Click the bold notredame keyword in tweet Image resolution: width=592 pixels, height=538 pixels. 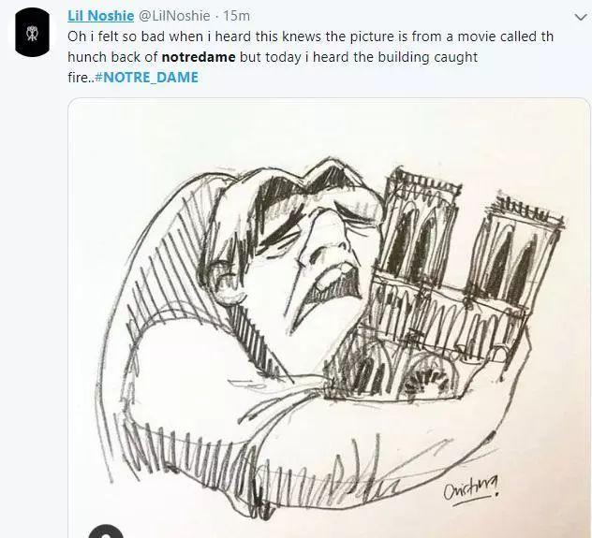[x=199, y=57]
